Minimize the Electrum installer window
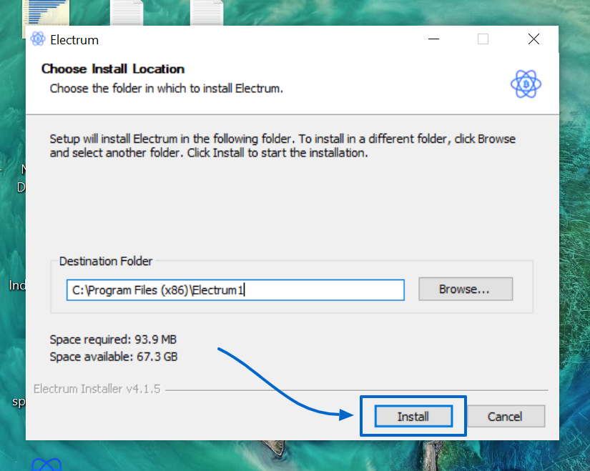This screenshot has height=471, width=590. (x=433, y=39)
